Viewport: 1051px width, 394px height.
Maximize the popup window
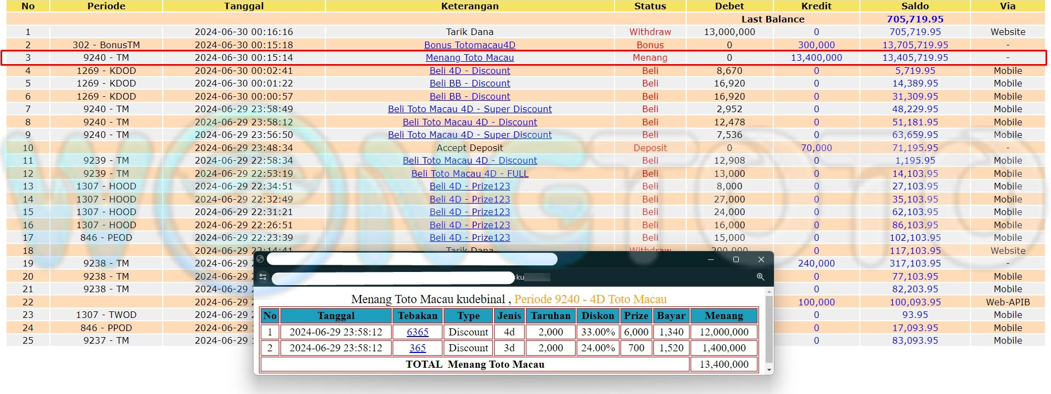[736, 259]
